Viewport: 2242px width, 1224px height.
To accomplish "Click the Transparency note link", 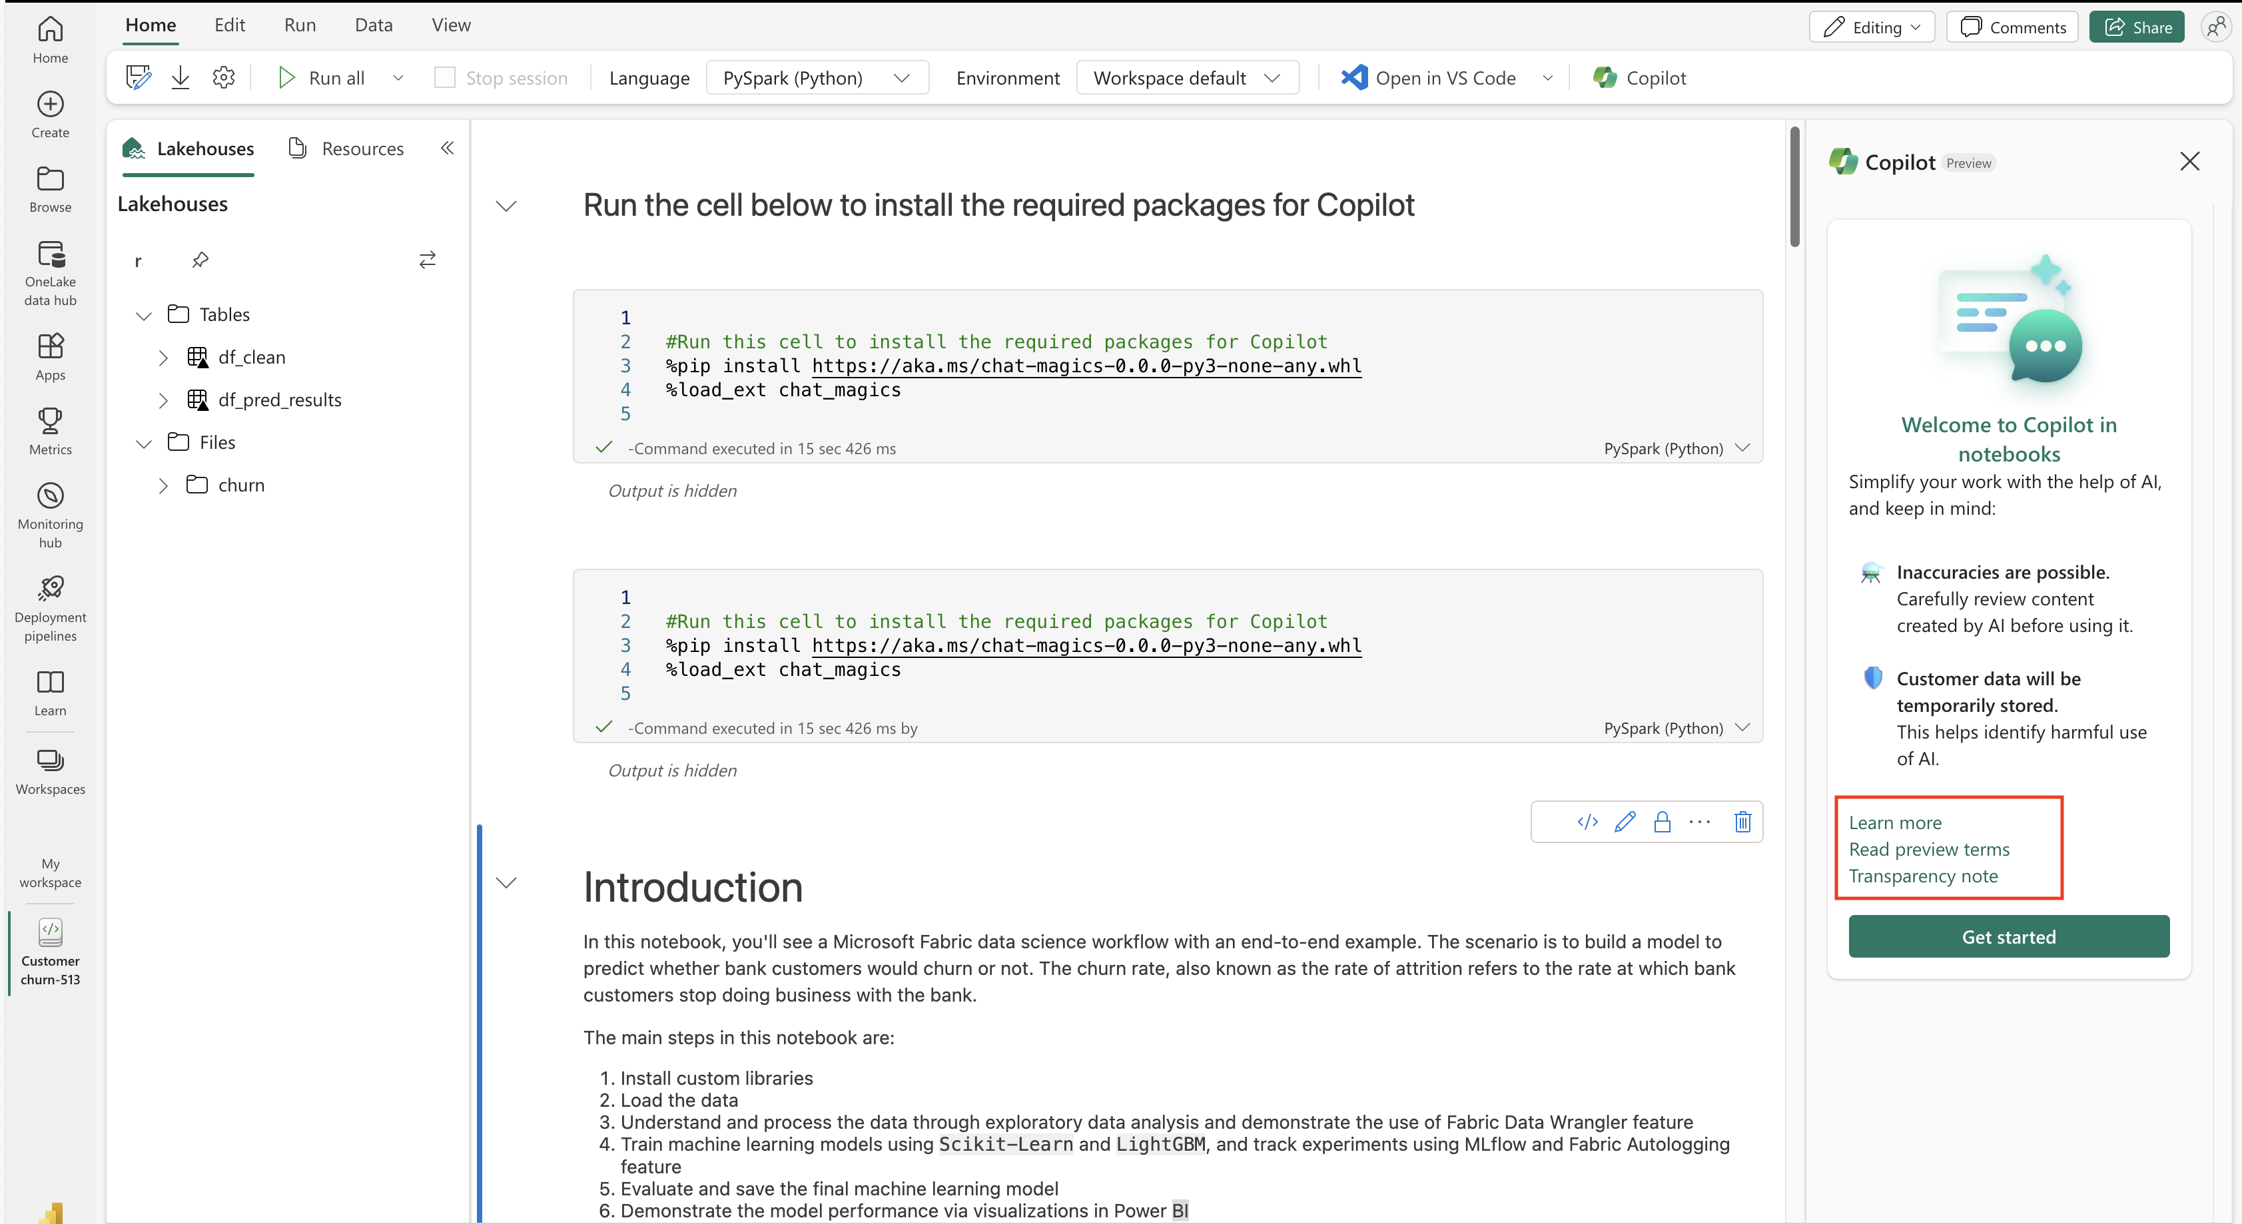I will tap(1922, 876).
